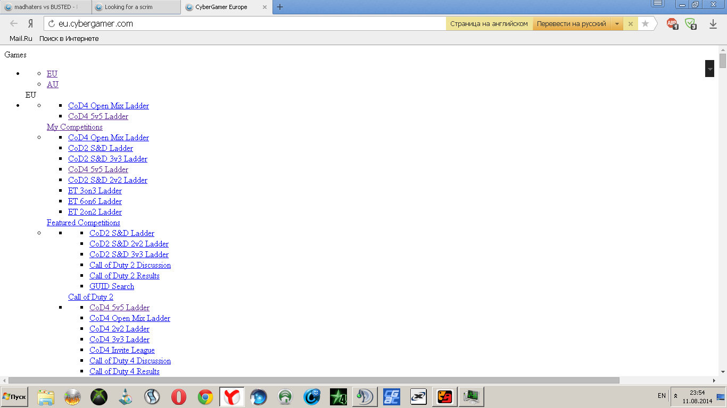This screenshot has height=408, width=727.
Task: Open 'Call of Duty 2 Discussion' link
Action: point(130,265)
